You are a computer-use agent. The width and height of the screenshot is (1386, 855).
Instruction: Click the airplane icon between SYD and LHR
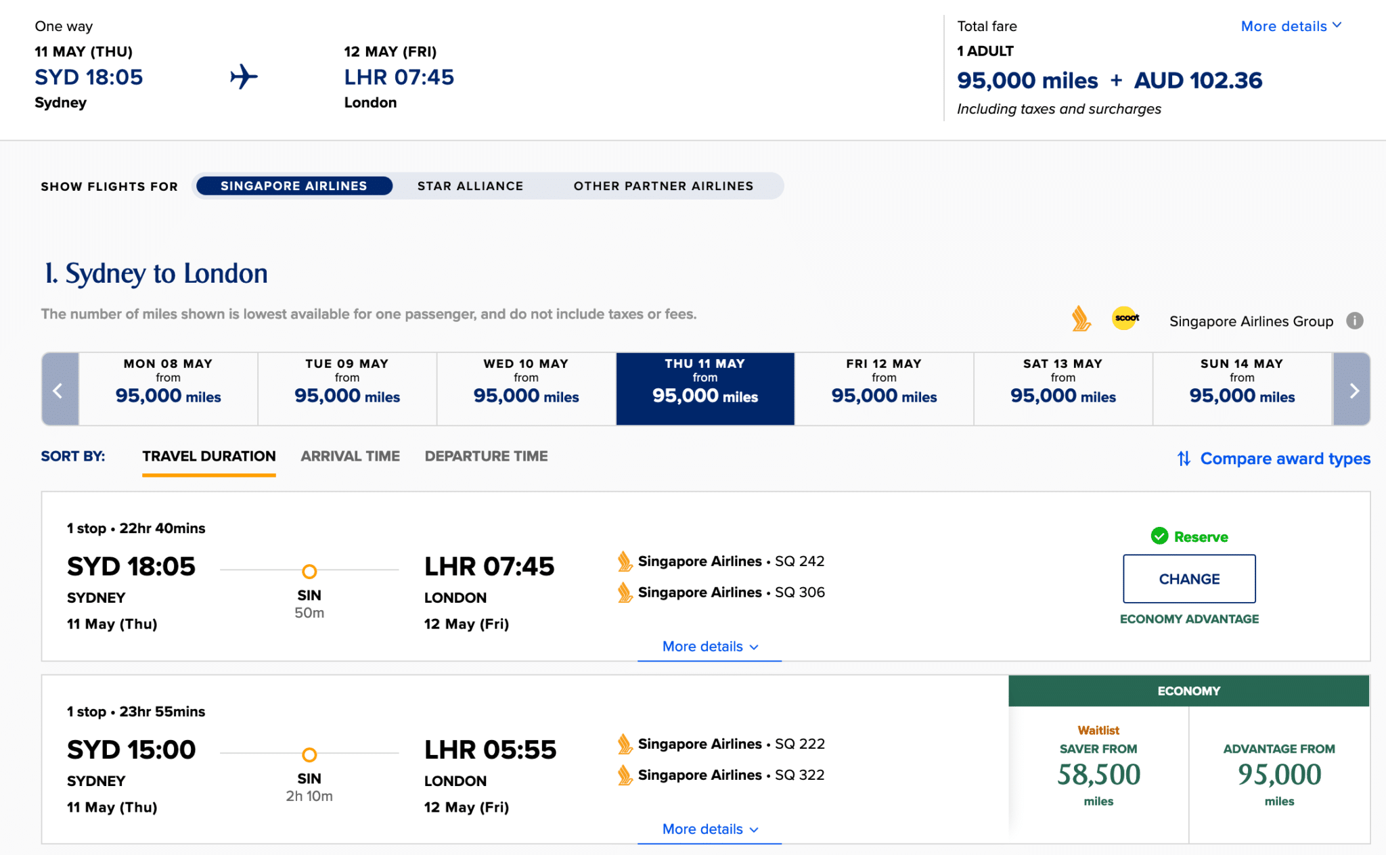(x=244, y=76)
